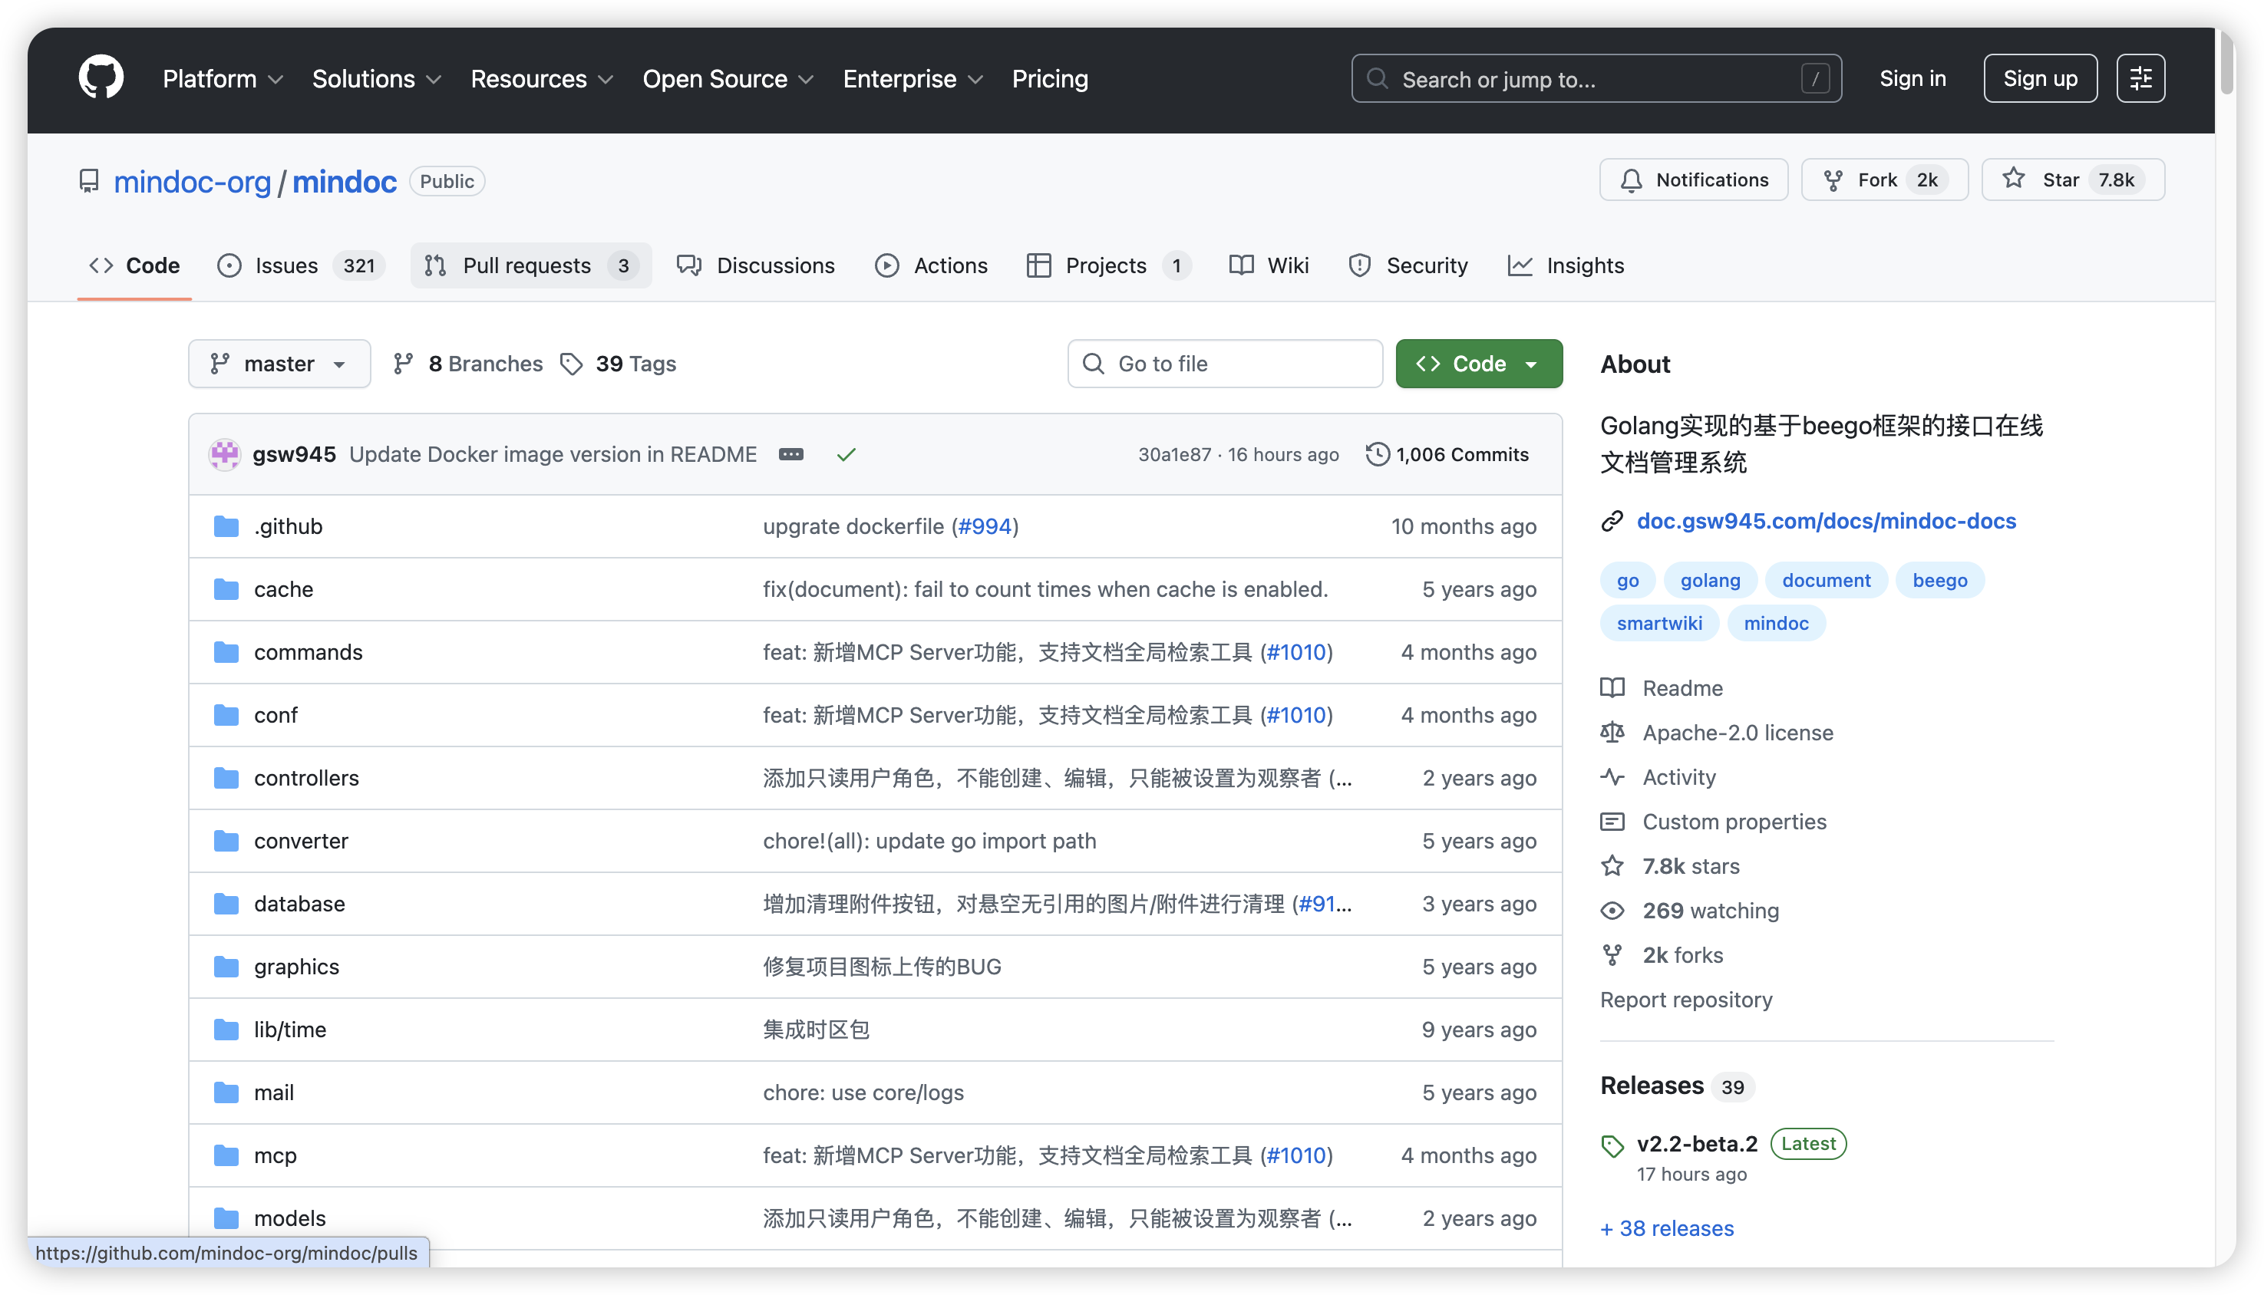This screenshot has height=1295, width=2264.
Task: View 1,006 Commits history
Action: tap(1447, 454)
